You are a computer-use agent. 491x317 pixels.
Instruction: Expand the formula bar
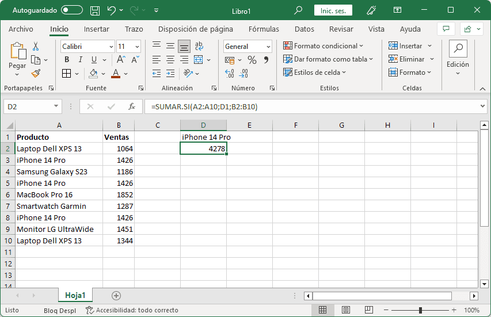coord(482,106)
